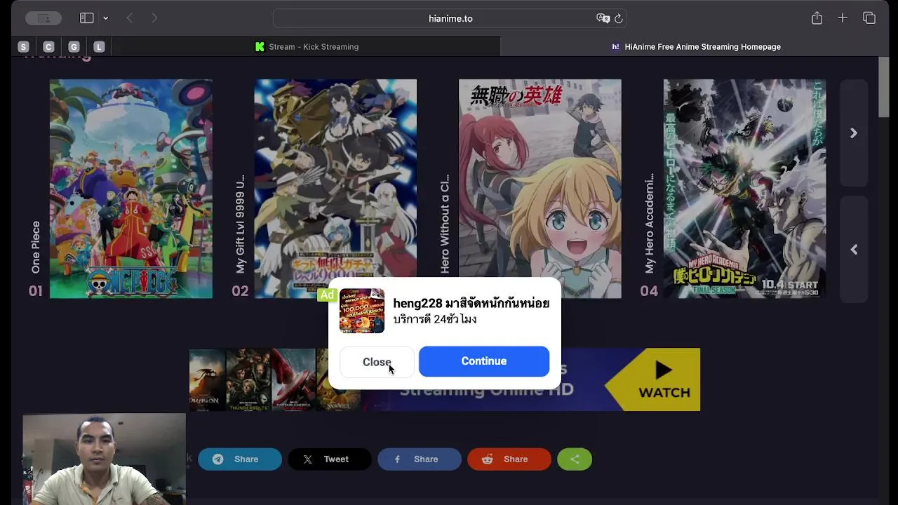Share via the Facebook Share button

tap(420, 459)
